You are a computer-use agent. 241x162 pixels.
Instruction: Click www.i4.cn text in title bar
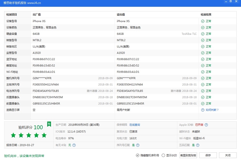34,3
